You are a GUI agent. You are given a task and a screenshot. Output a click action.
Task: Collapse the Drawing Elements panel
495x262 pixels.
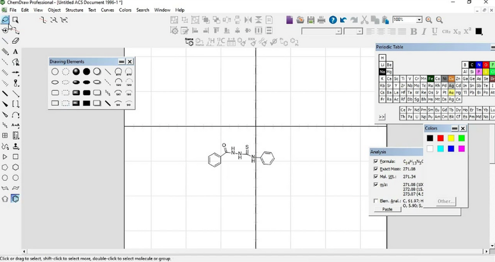click(x=122, y=61)
